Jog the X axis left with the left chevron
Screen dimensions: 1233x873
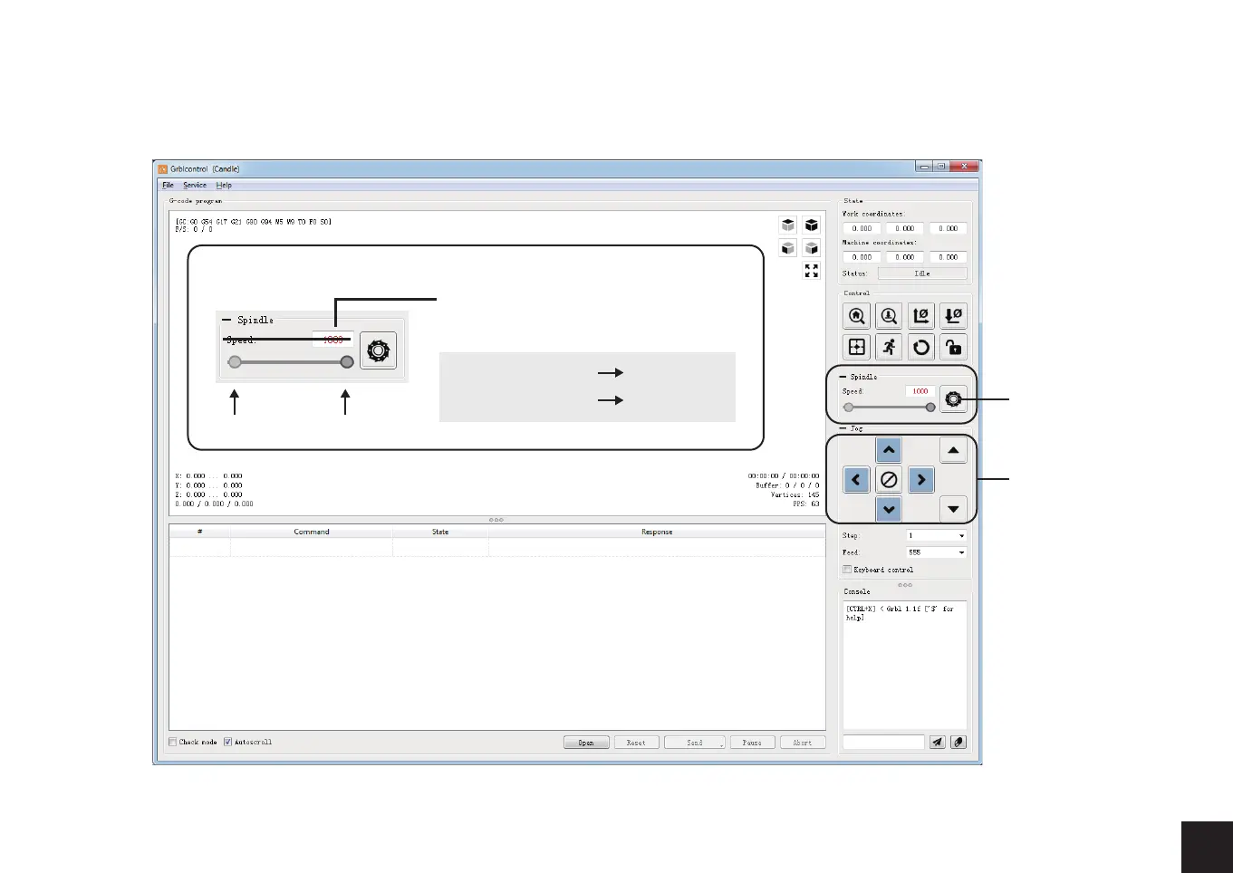click(857, 480)
